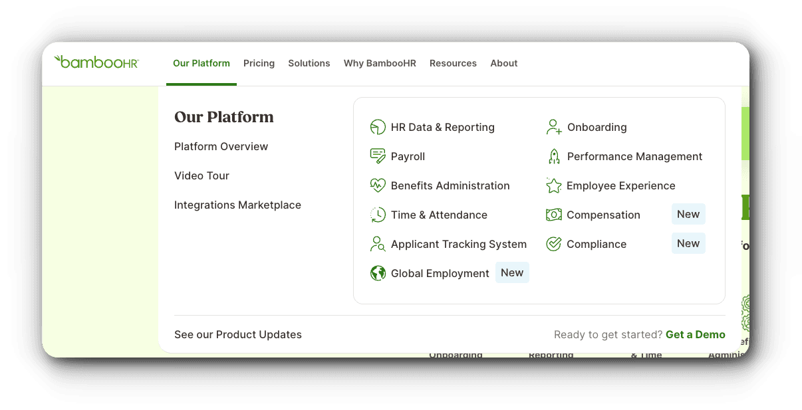The height and width of the screenshot is (410, 802).
Task: Click Get a Demo
Action: (695, 334)
